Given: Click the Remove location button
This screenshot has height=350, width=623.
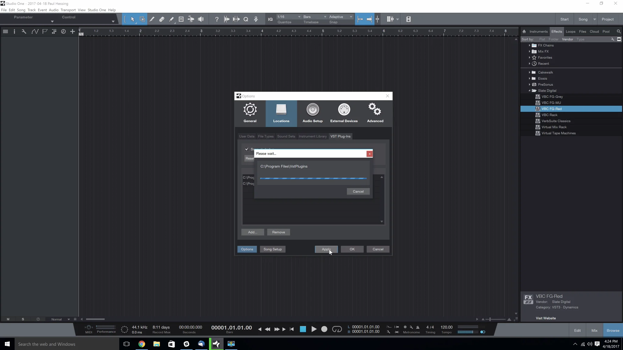Looking at the screenshot, I should pyautogui.click(x=278, y=232).
